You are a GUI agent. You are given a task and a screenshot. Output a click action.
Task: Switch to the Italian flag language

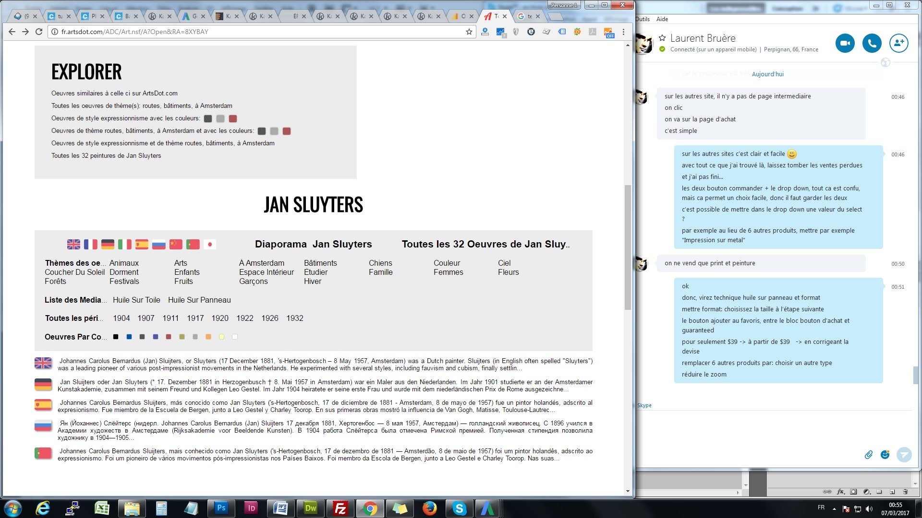pyautogui.click(x=125, y=245)
